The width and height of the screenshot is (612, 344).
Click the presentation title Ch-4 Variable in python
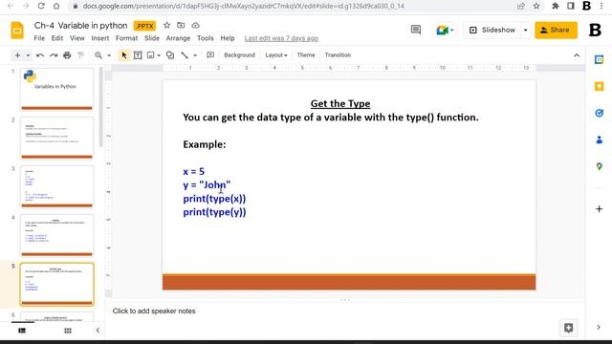point(80,26)
